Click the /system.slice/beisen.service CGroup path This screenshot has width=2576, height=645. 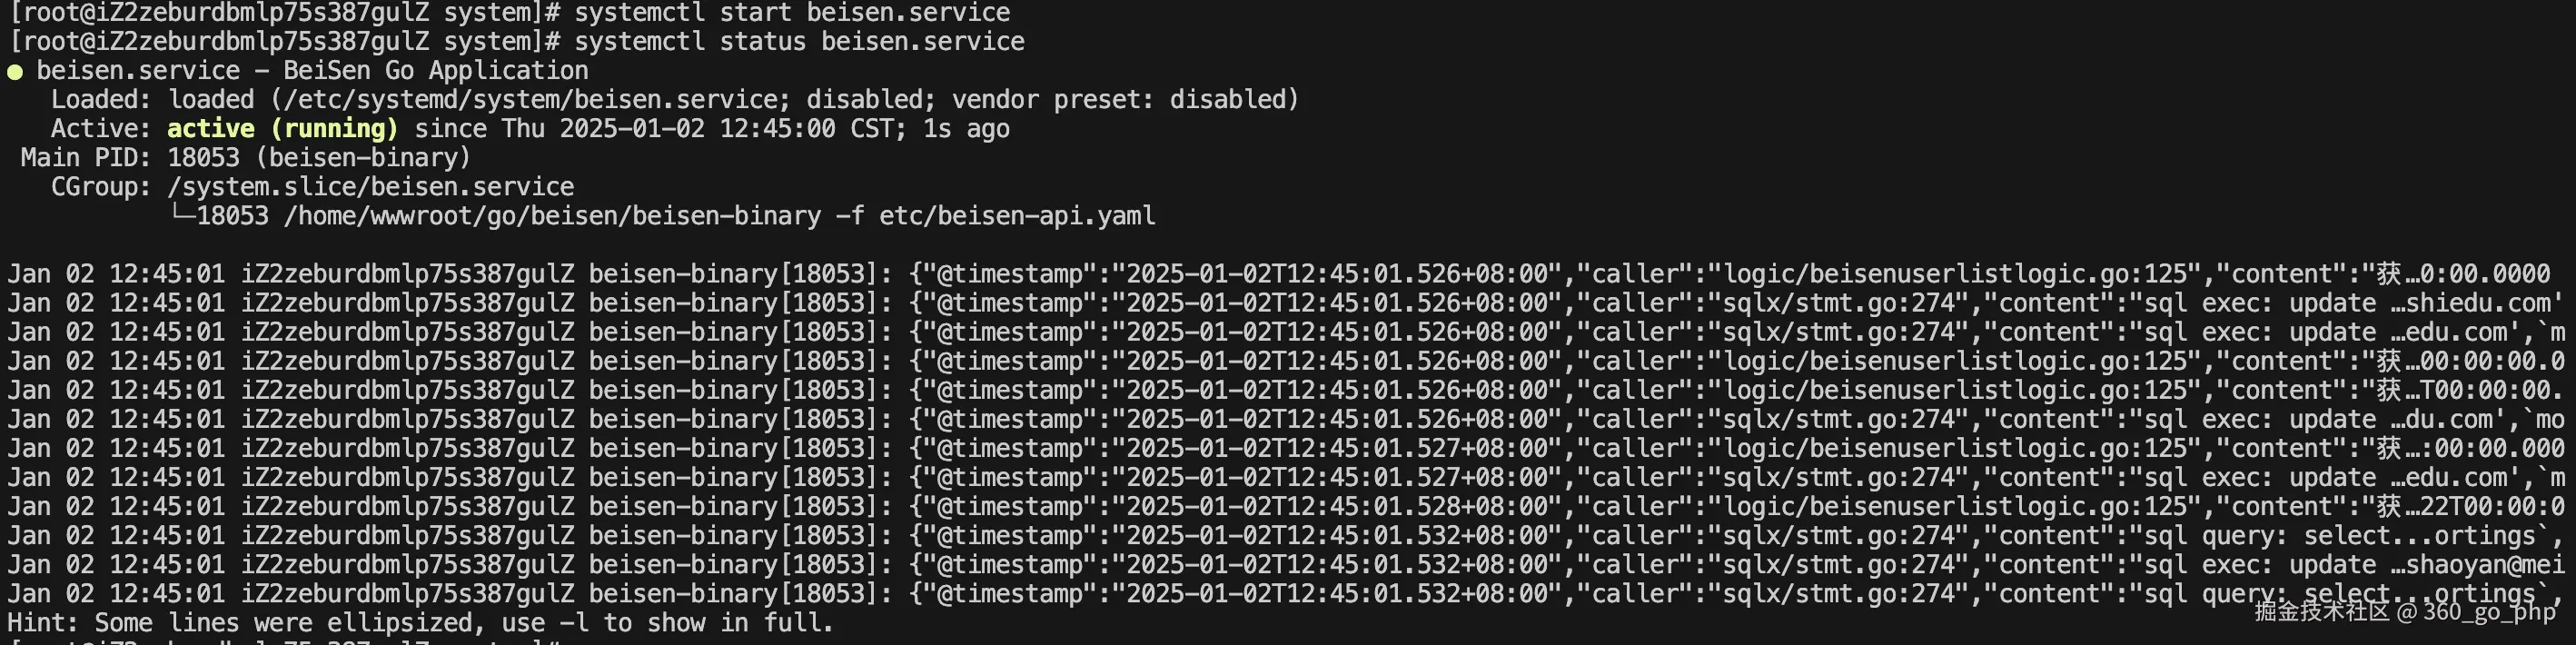tap(371, 187)
